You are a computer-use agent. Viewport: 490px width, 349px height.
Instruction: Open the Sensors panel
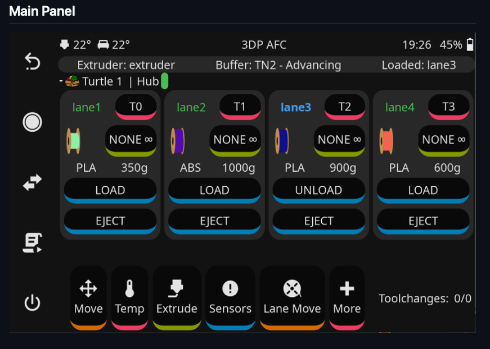click(x=230, y=298)
